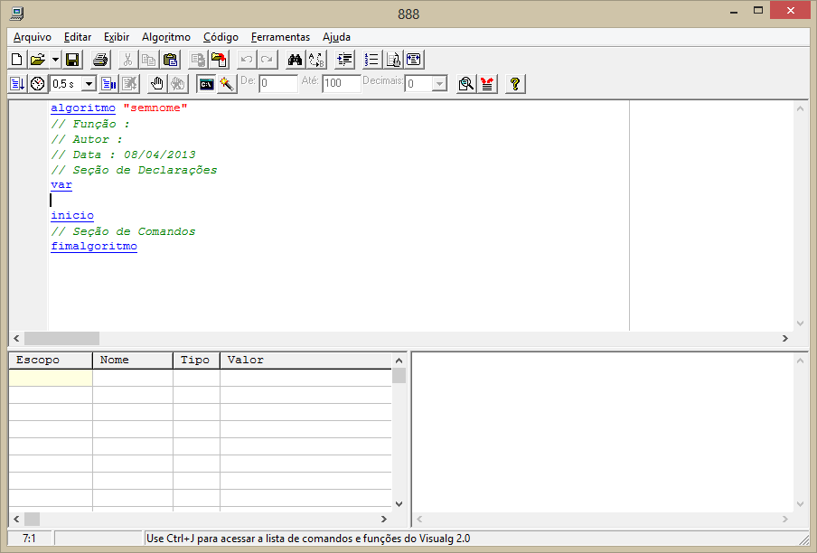817x553 pixels.
Task: Click the Até input field
Action: pos(341,84)
